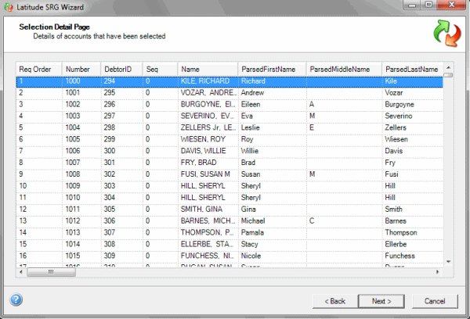Select the THOMPSON, P.. name cell
The height and width of the screenshot is (319, 470).
tap(208, 233)
